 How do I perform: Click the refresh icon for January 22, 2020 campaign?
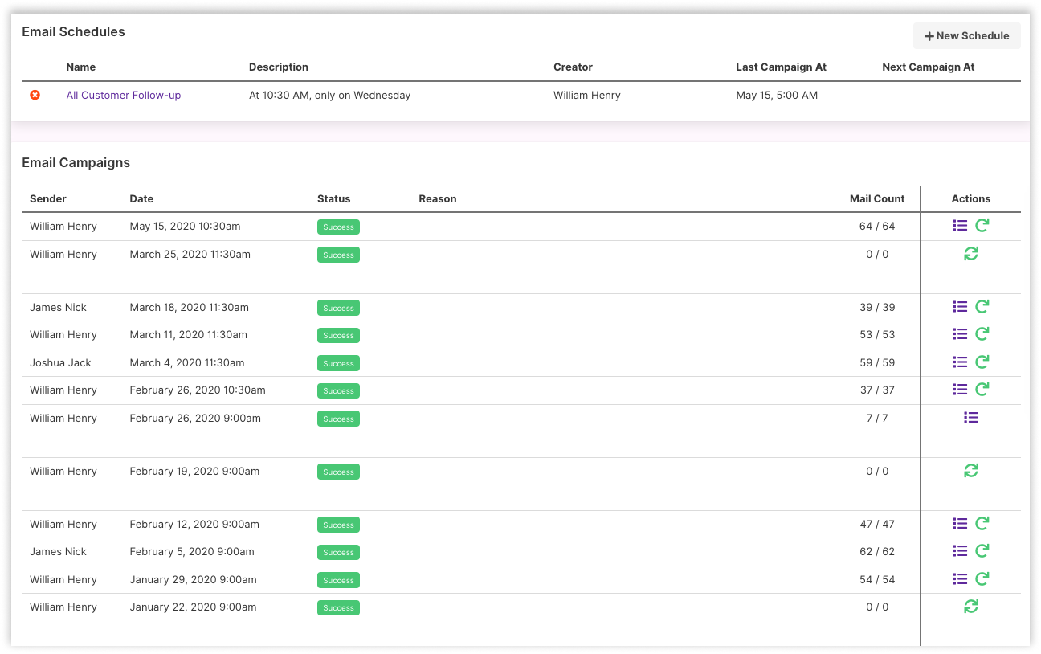click(971, 607)
